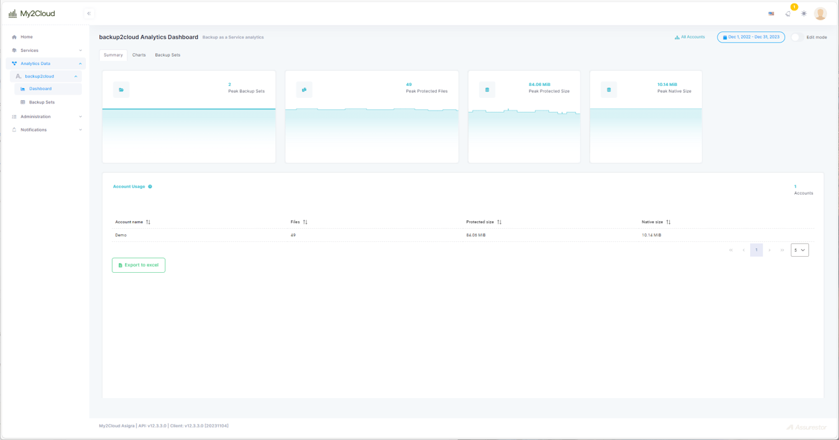
Task: Click the user avatar in the header
Action: pyautogui.click(x=820, y=13)
